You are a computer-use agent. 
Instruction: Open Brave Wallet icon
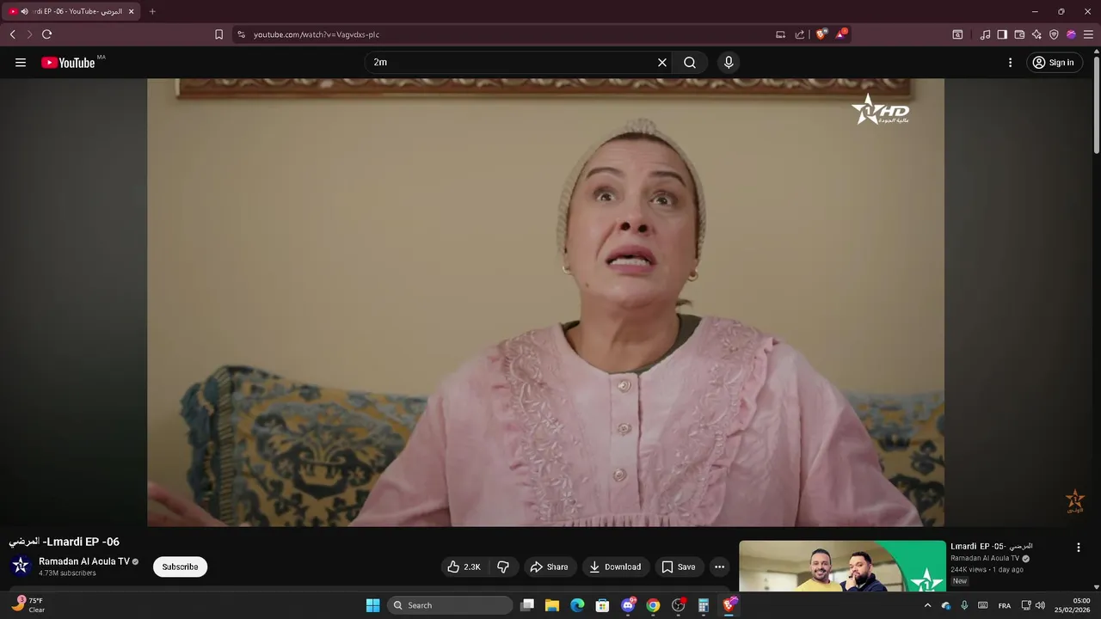(1019, 34)
